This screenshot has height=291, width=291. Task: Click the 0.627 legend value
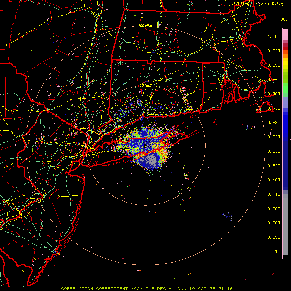[274, 137]
